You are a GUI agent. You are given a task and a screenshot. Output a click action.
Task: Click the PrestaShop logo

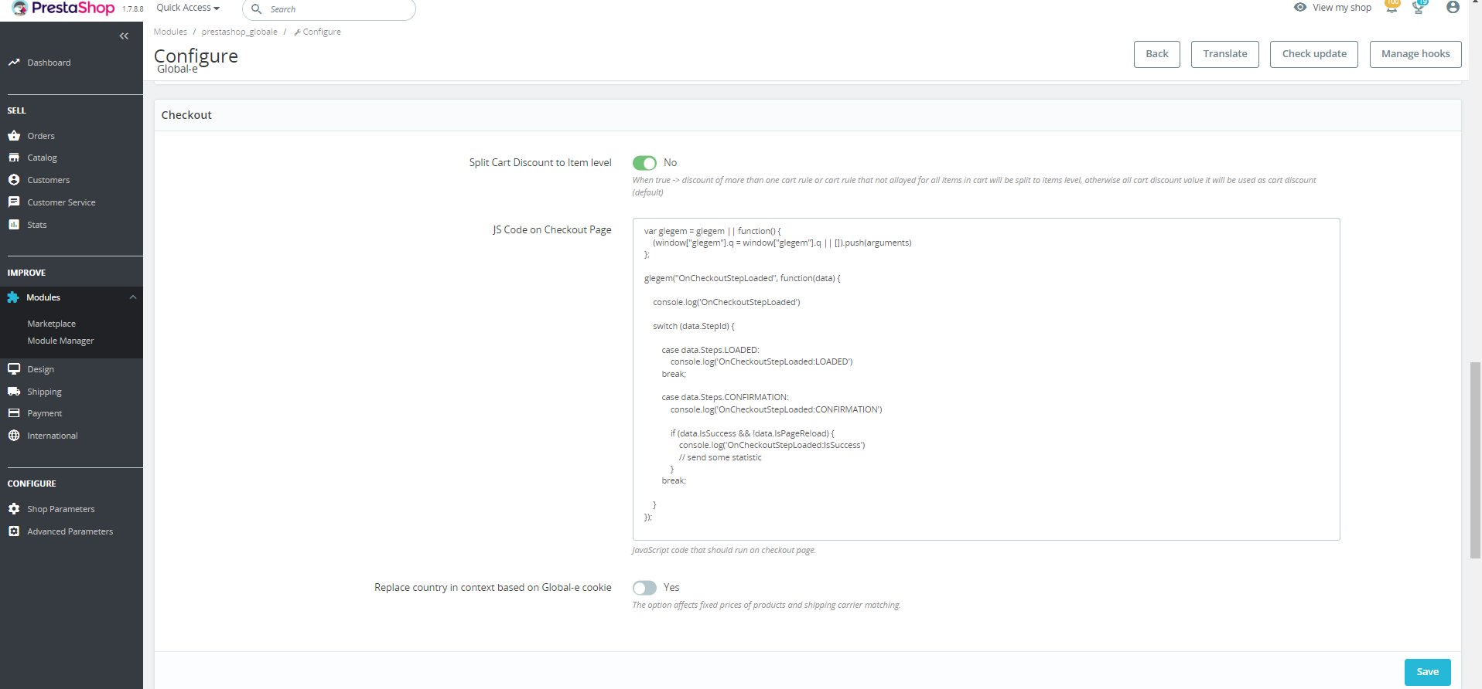click(63, 8)
